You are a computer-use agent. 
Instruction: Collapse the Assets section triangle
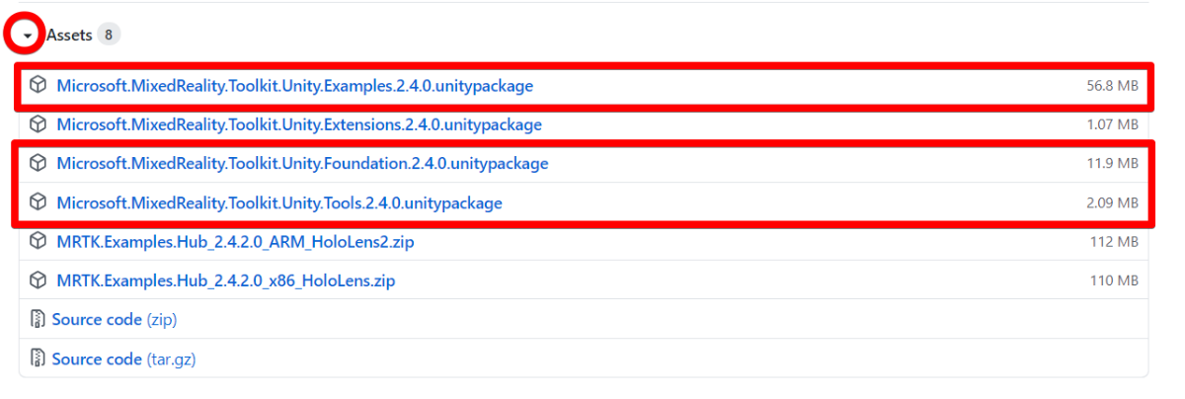[28, 36]
